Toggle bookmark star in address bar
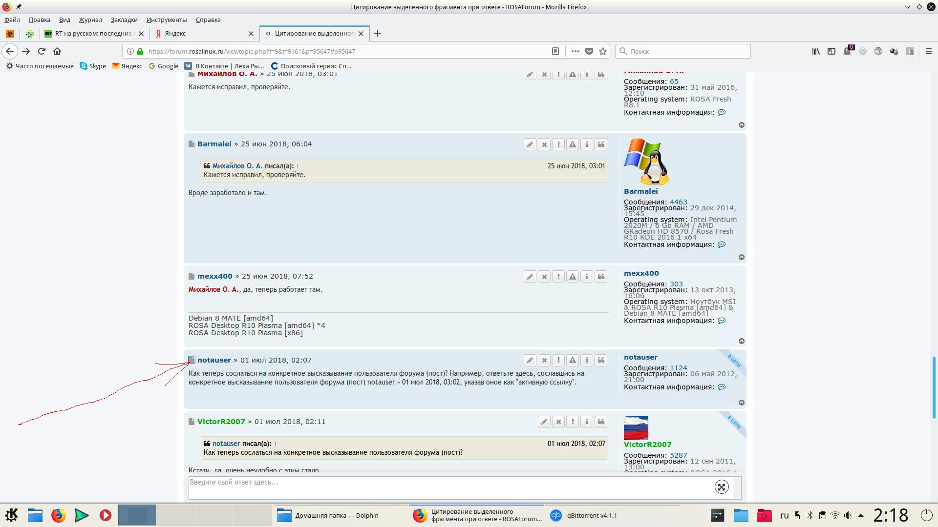The width and height of the screenshot is (938, 527). tap(603, 51)
